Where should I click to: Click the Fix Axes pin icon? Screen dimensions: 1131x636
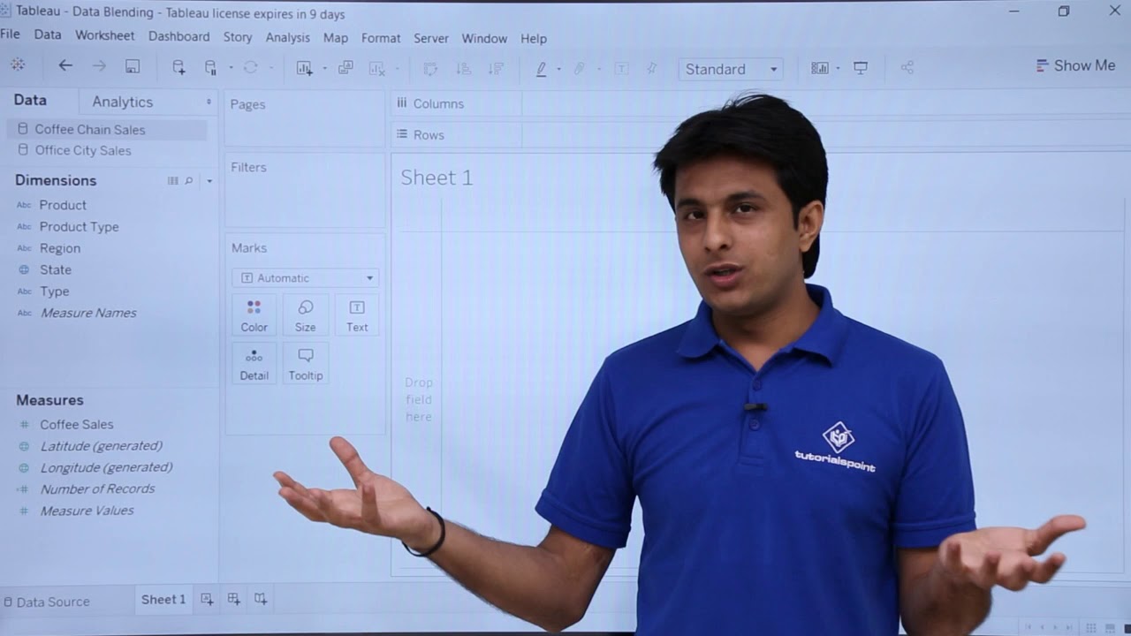click(x=651, y=68)
